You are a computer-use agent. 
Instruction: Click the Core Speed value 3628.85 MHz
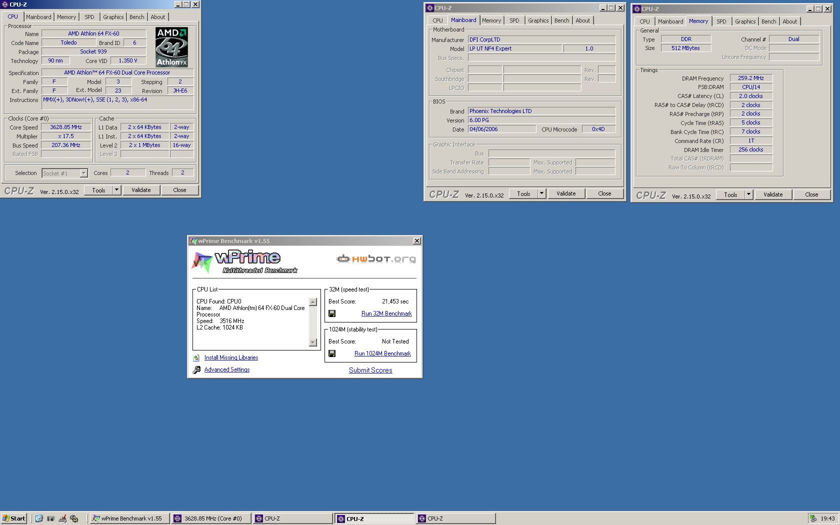66,127
